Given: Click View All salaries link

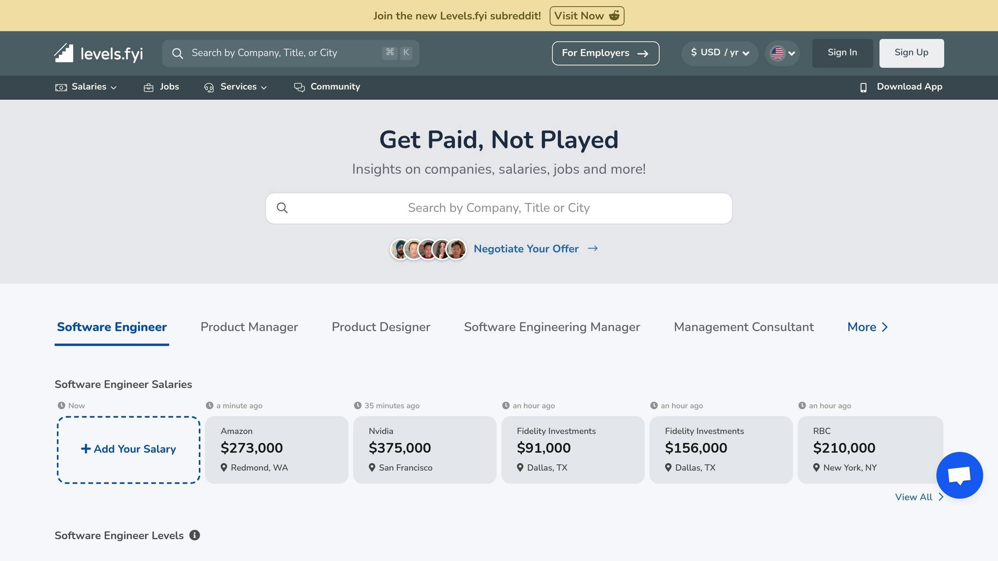Looking at the screenshot, I should (920, 497).
